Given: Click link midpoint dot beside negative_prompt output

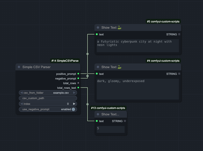Looking at the screenshot, I should 87,76.
